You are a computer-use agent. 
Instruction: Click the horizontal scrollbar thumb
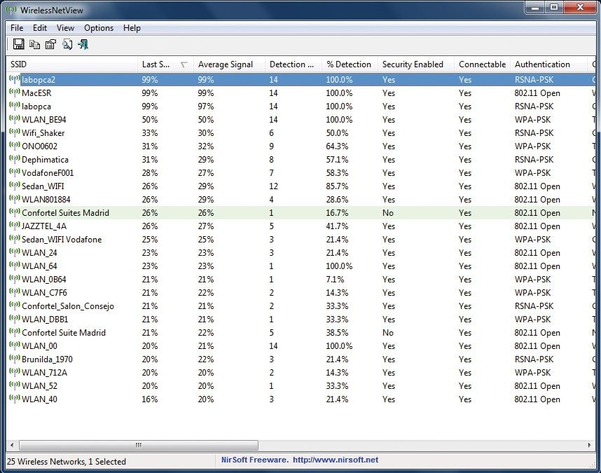139,445
